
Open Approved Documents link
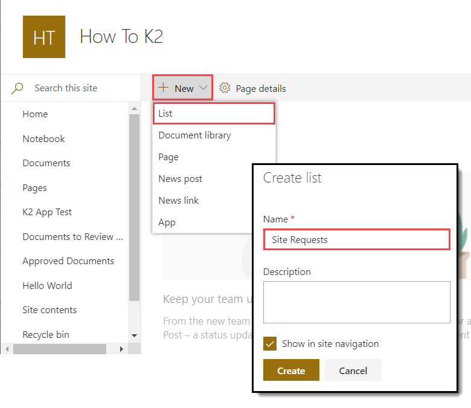coord(68,261)
